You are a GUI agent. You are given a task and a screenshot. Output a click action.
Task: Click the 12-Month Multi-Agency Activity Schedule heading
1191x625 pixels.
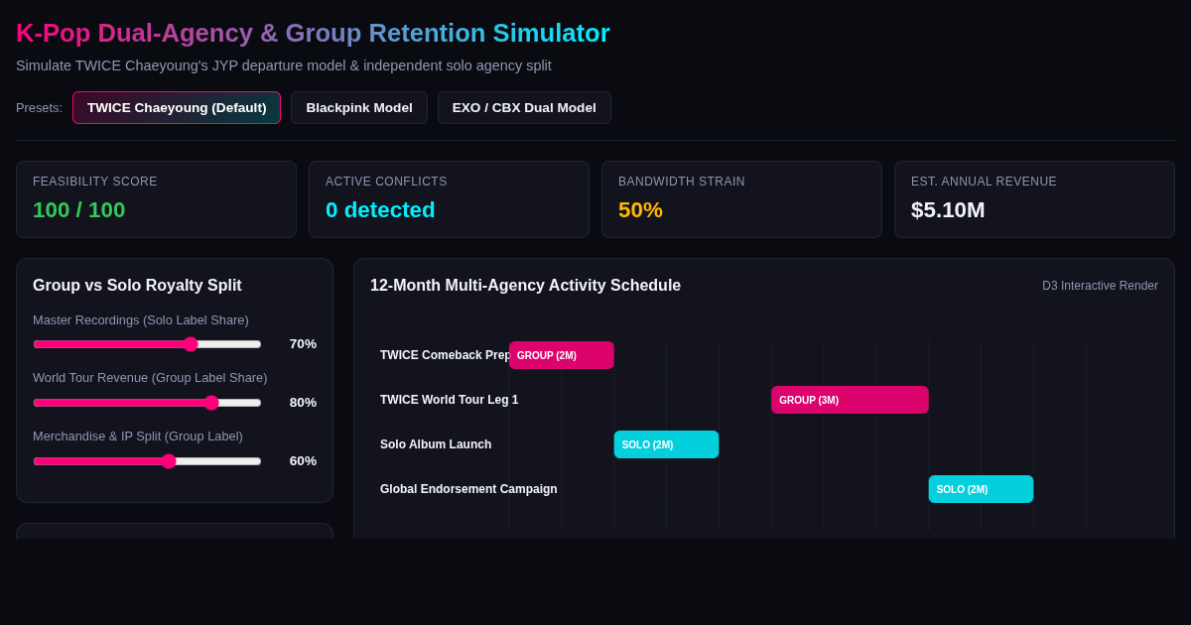click(525, 286)
